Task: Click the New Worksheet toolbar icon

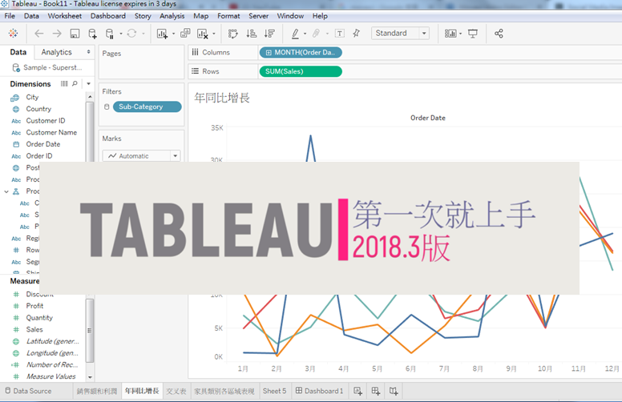Action: pyautogui.click(x=162, y=34)
